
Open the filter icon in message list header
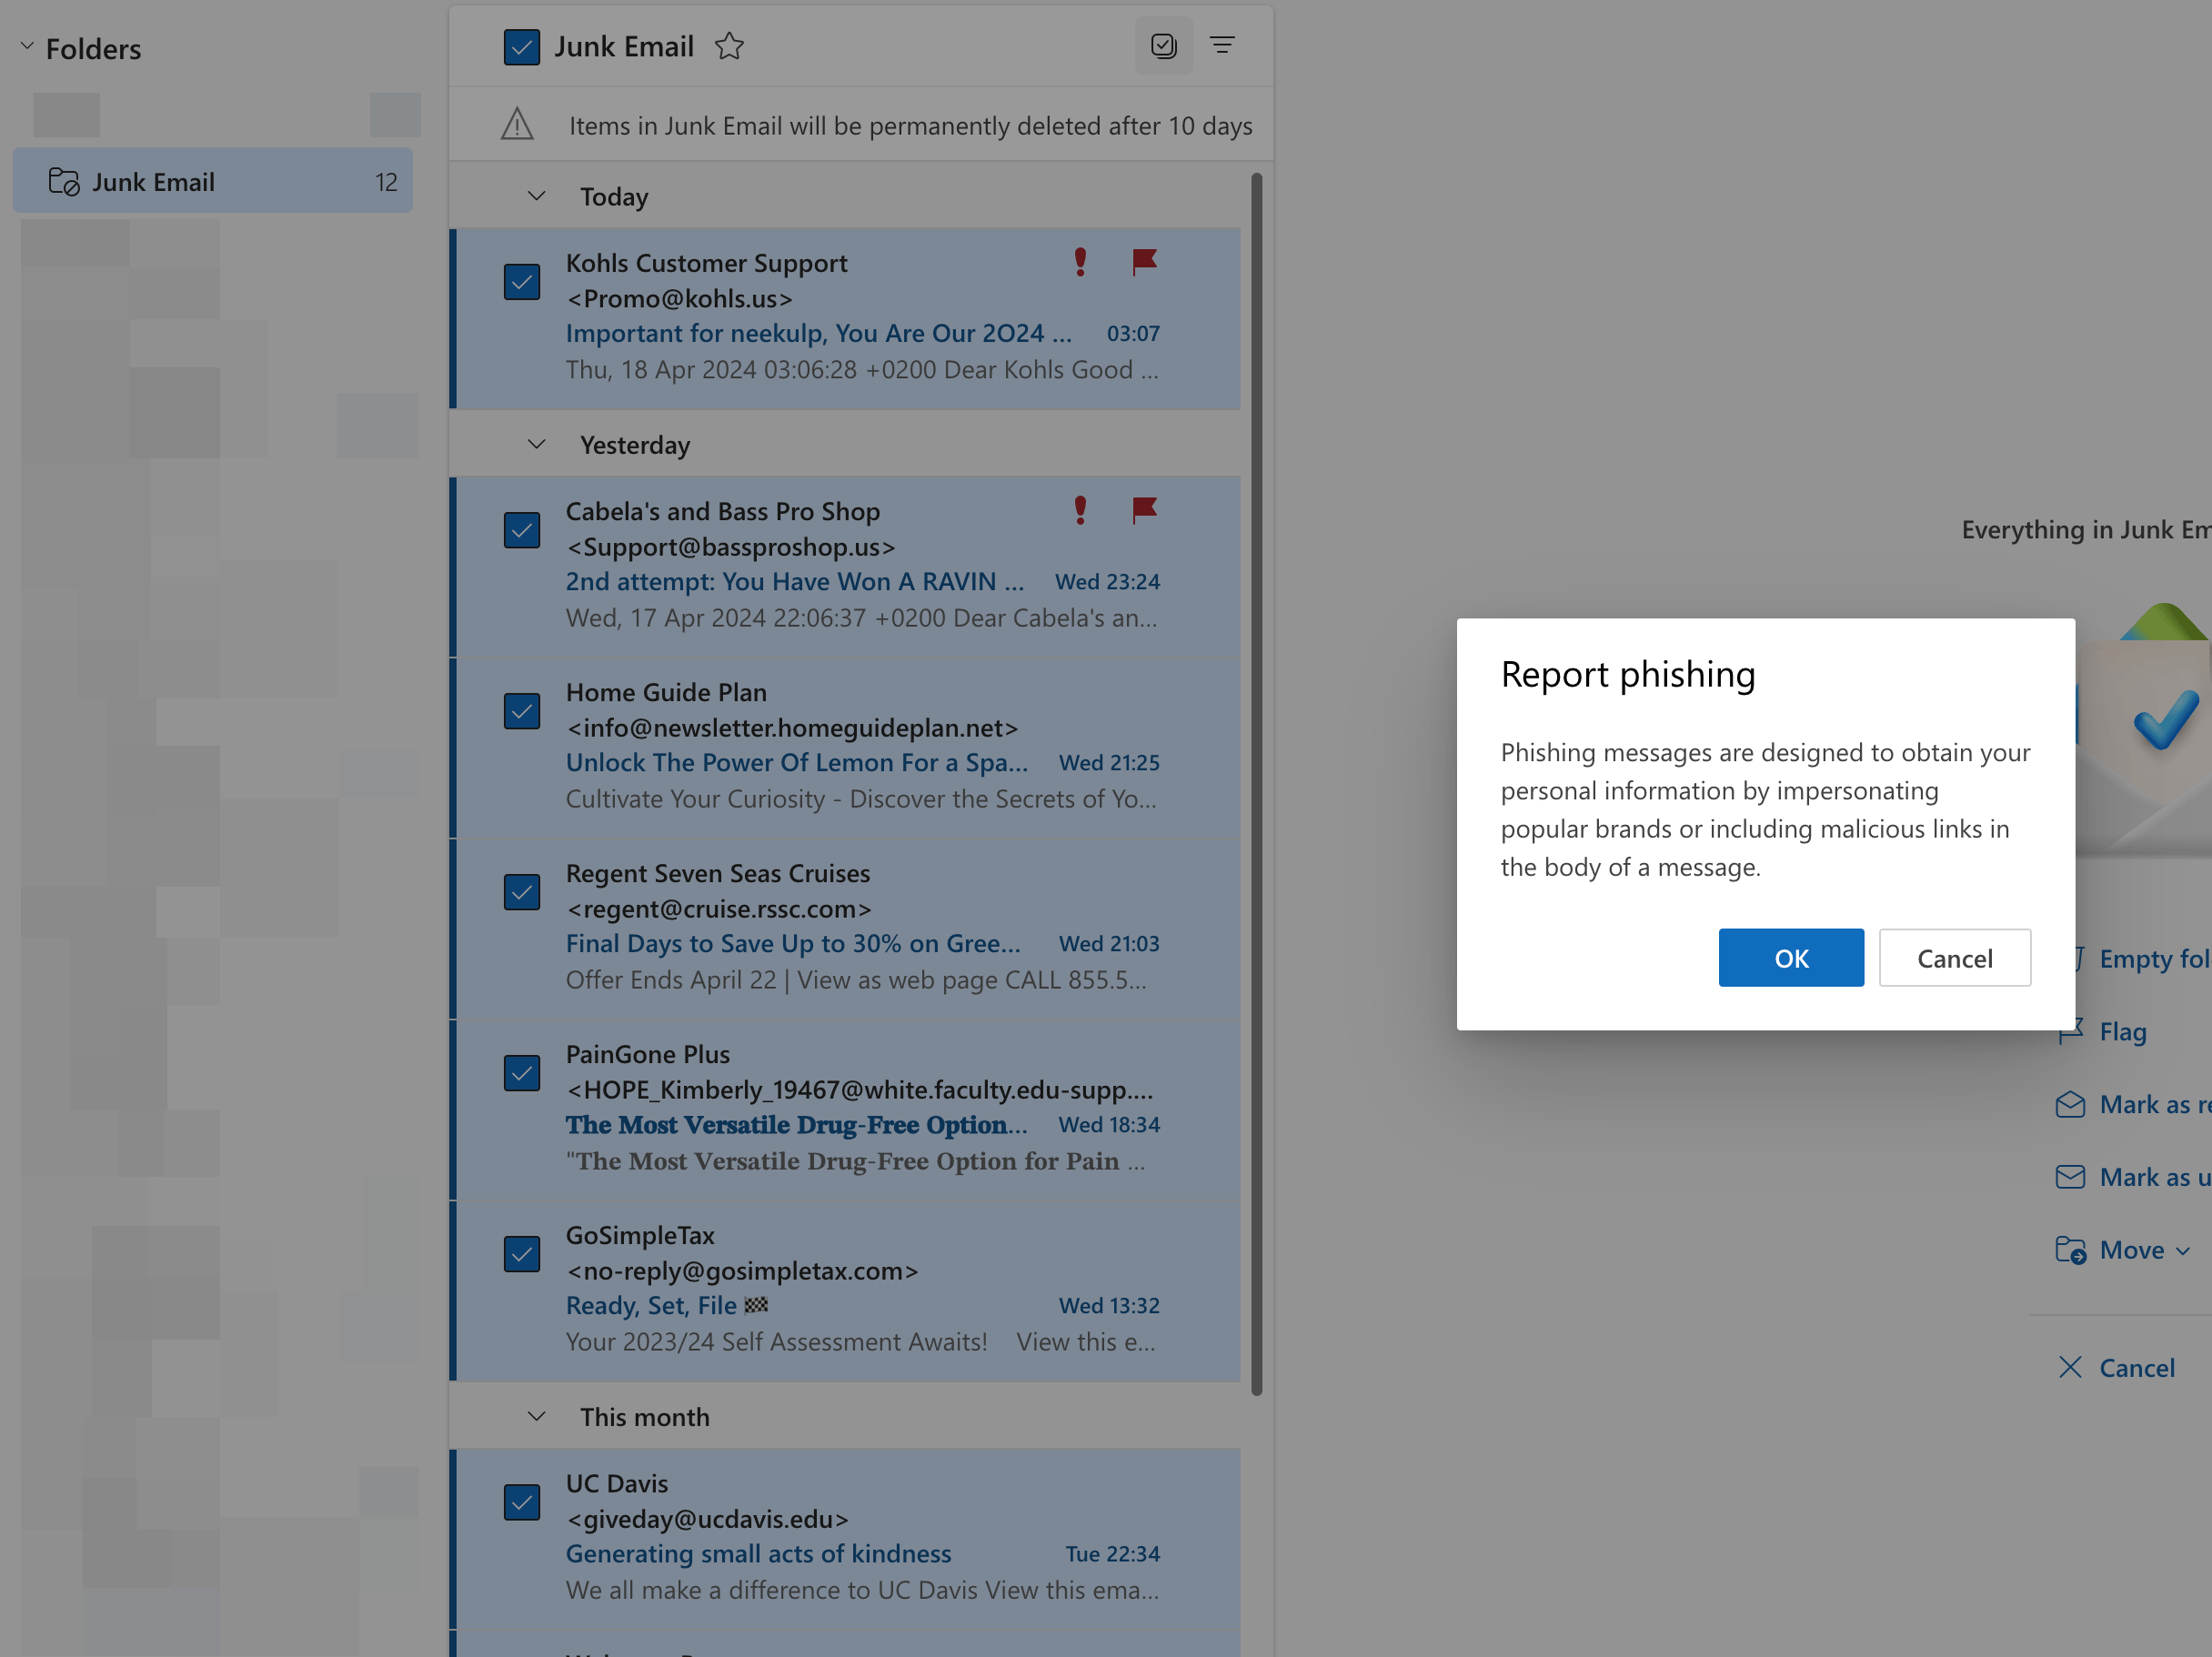[1222, 46]
